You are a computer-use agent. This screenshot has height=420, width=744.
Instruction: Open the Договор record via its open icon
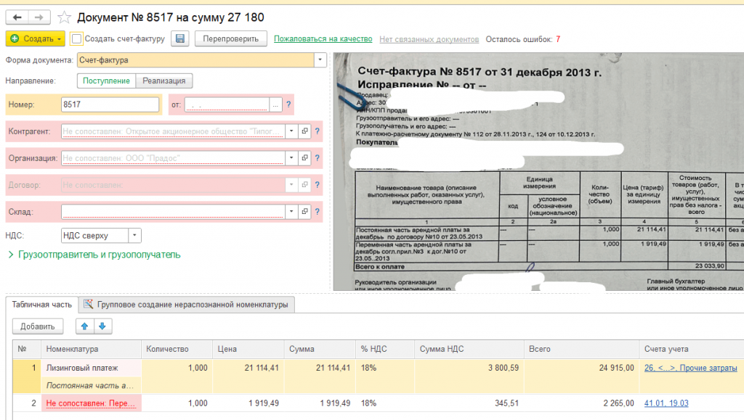pos(304,185)
